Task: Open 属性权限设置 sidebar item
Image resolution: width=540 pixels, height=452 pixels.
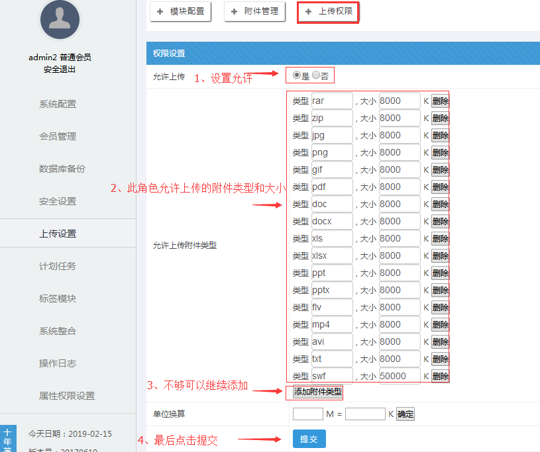Action: [67, 396]
